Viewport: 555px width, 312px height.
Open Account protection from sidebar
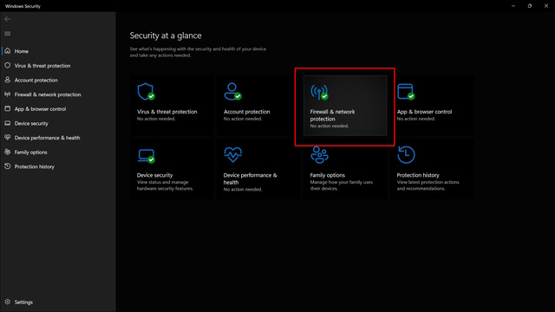coord(36,81)
